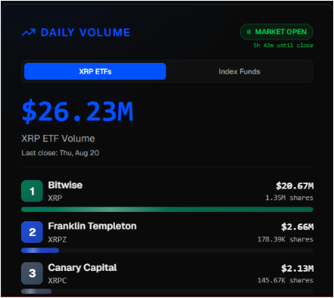Click the Franklin Templeton blue volume bar
334x298 pixels.
(40, 251)
